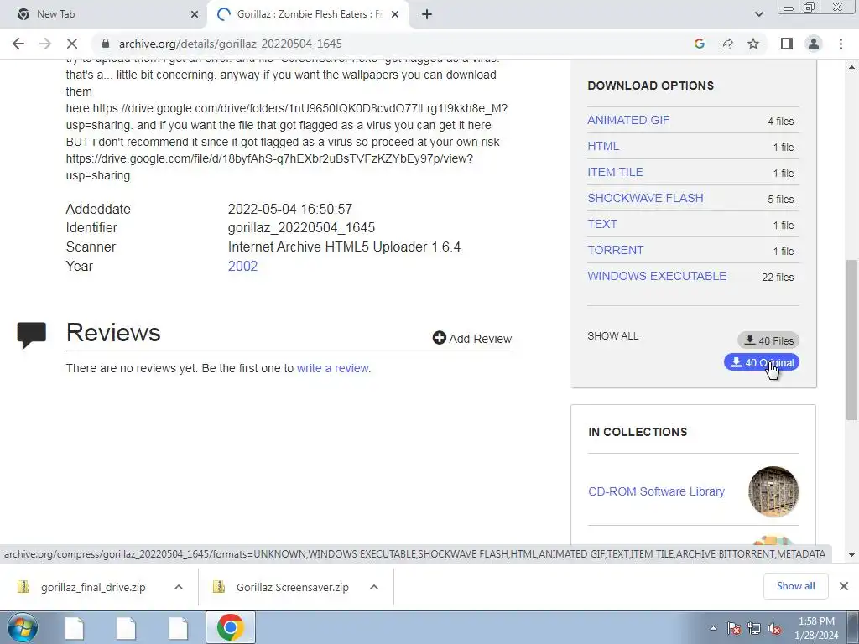Open a new browser tab
Image resolution: width=859 pixels, height=644 pixels.
tap(427, 14)
